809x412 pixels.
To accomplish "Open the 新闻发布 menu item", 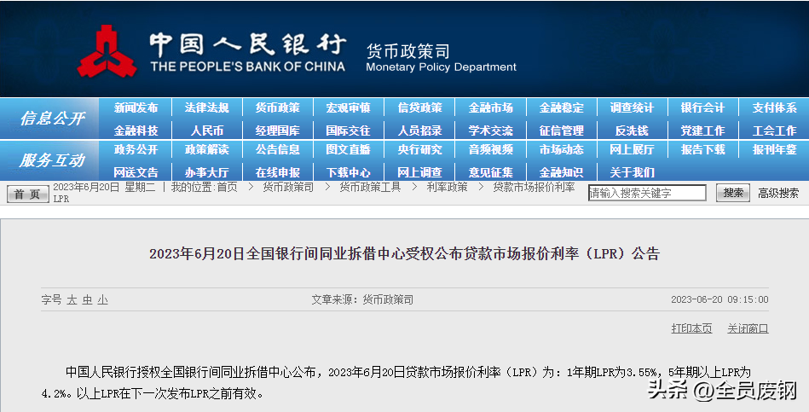I will pyautogui.click(x=136, y=107).
